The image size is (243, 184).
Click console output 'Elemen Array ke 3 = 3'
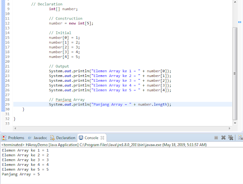(x=25, y=160)
